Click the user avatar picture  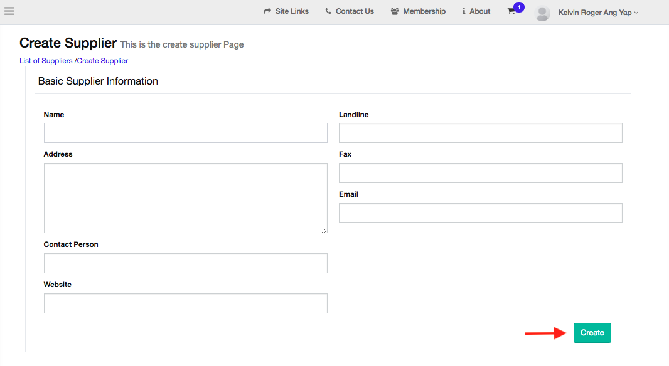[543, 13]
